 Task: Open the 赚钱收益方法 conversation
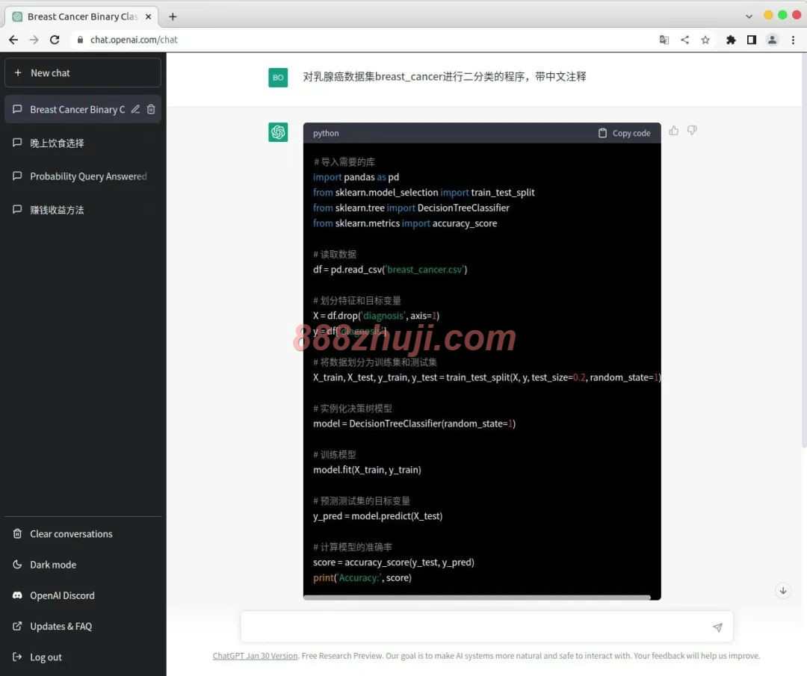[83, 210]
